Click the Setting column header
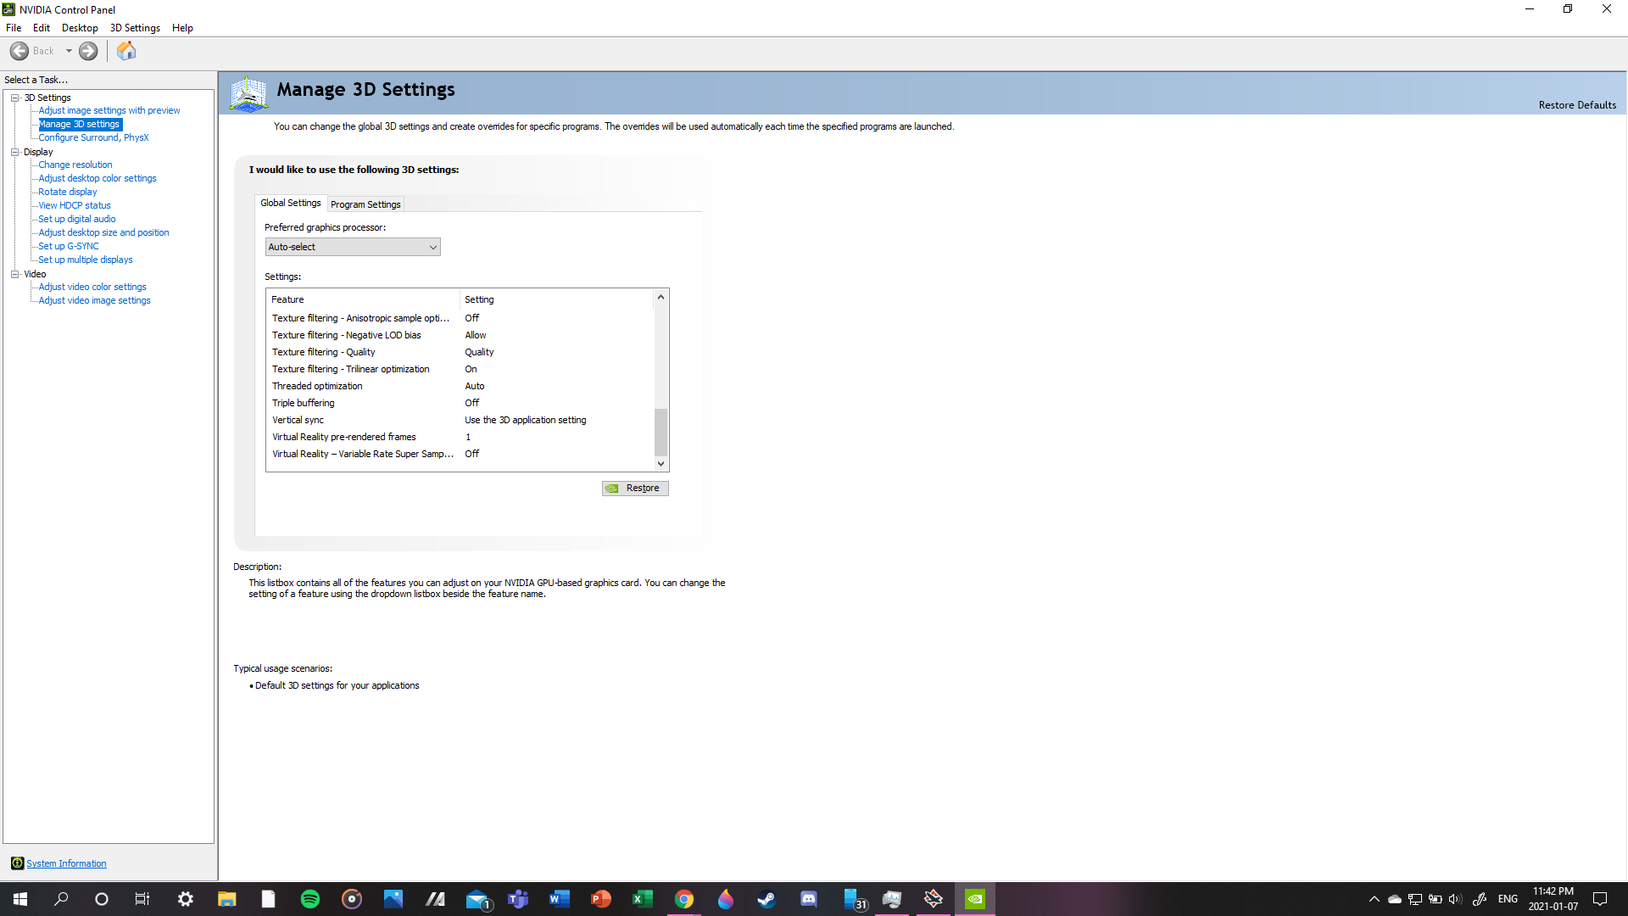The image size is (1628, 916). (x=556, y=299)
